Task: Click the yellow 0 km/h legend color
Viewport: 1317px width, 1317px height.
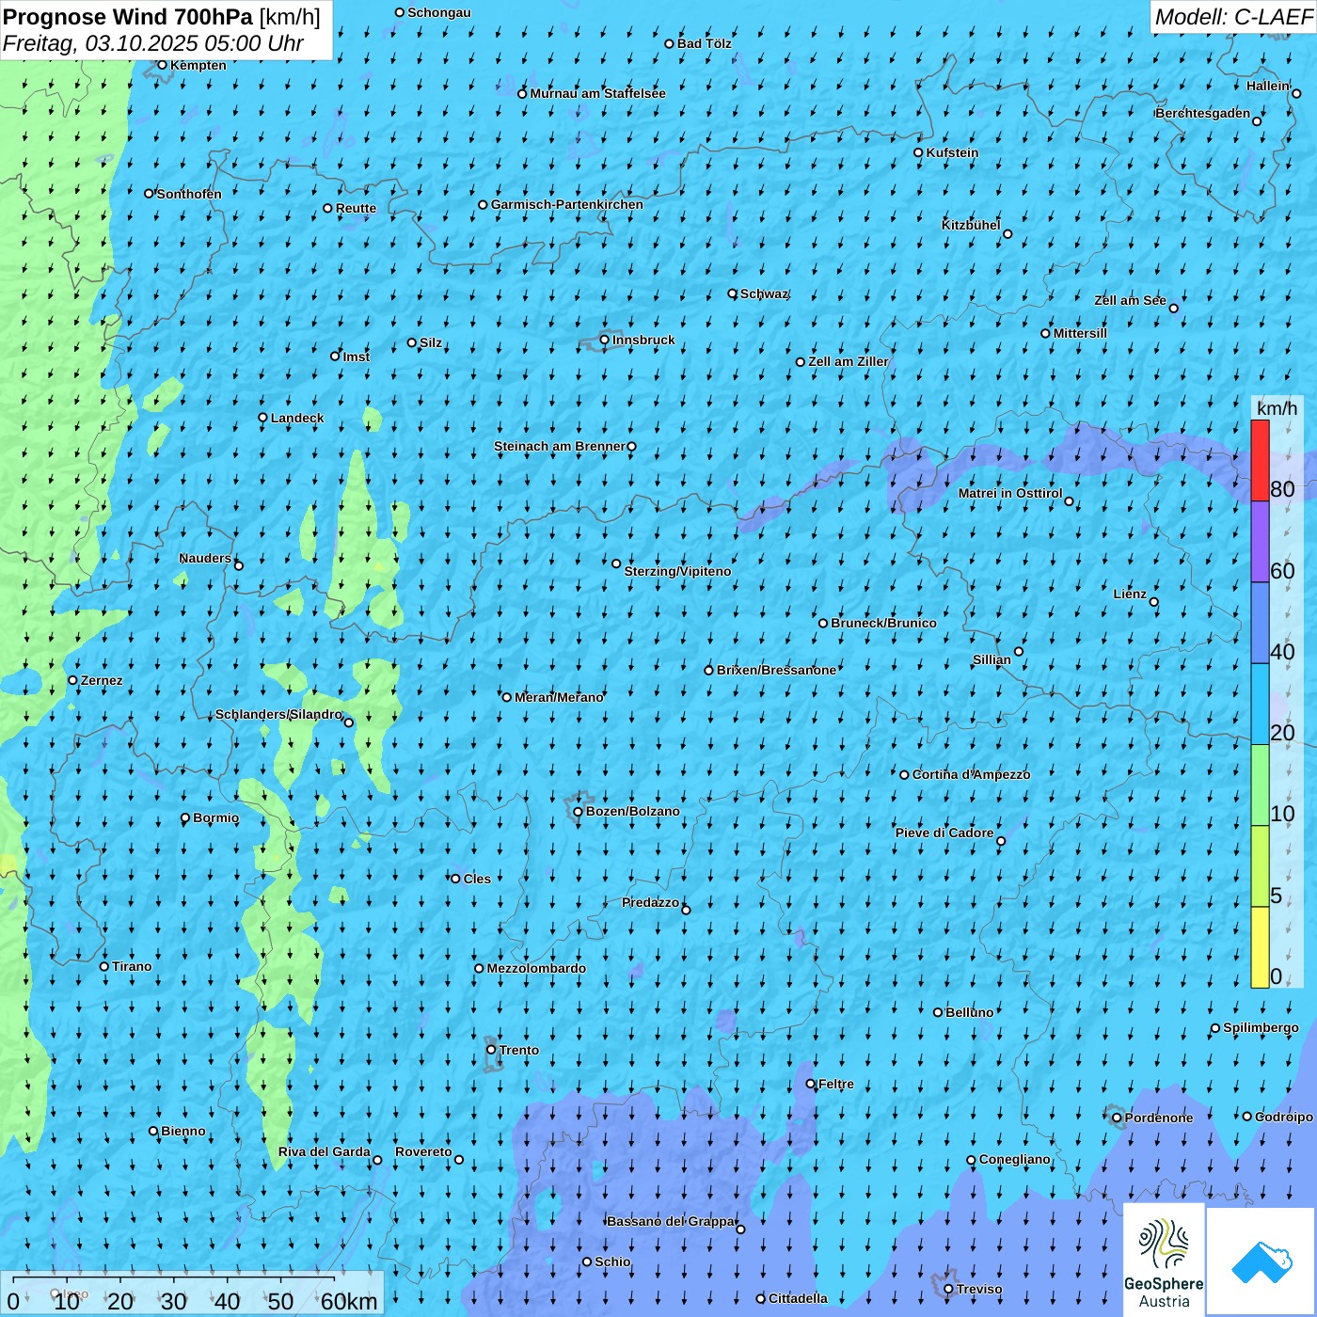Action: point(1260,947)
